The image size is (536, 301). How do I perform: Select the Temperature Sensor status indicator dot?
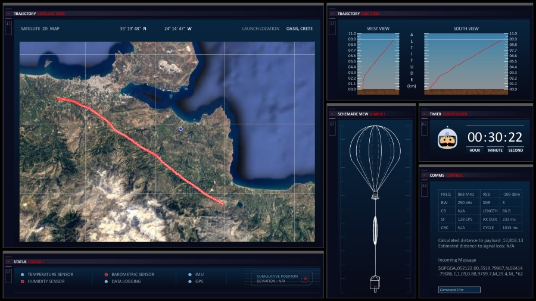(22, 274)
